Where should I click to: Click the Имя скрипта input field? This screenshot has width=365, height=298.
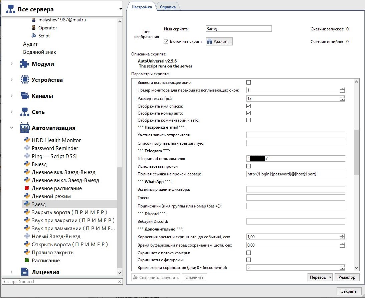[238, 29]
